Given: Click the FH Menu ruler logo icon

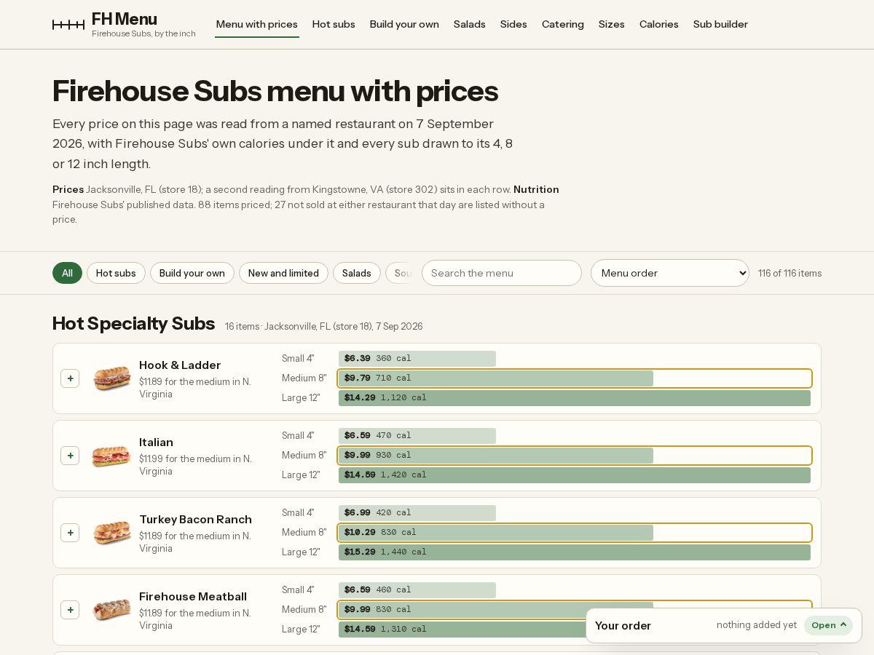Looking at the screenshot, I should coord(68,25).
